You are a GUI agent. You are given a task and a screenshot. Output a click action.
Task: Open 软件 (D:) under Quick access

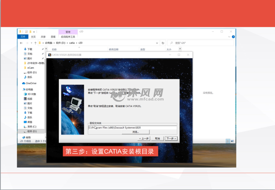click(x=32, y=73)
